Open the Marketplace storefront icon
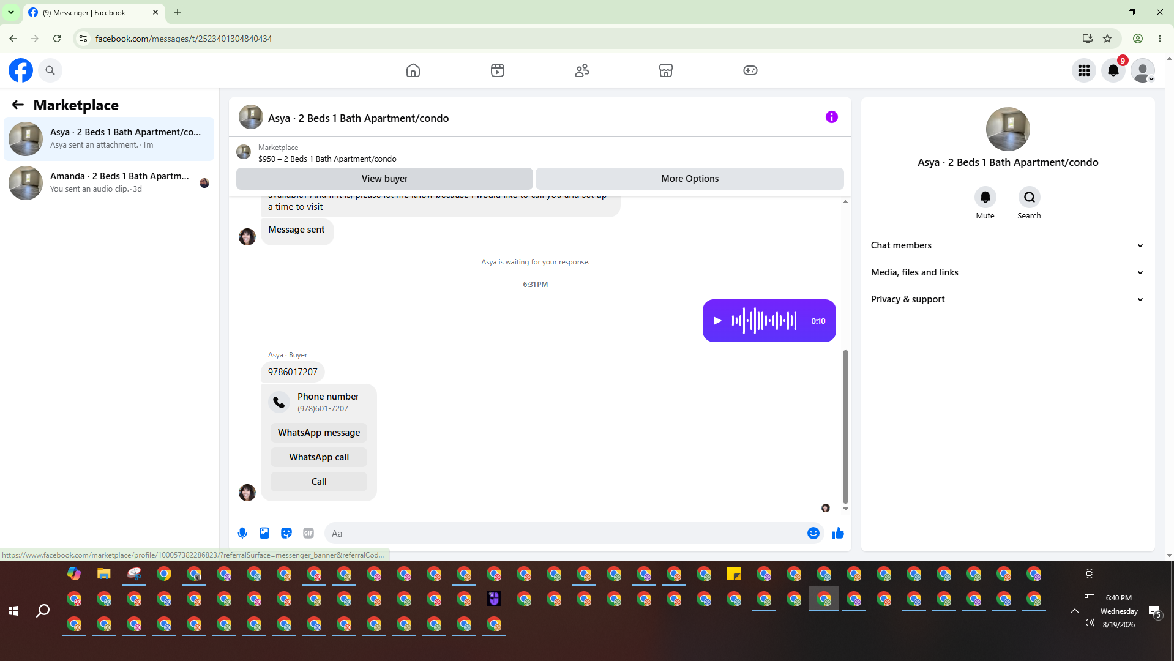This screenshot has height=661, width=1174. tap(666, 70)
